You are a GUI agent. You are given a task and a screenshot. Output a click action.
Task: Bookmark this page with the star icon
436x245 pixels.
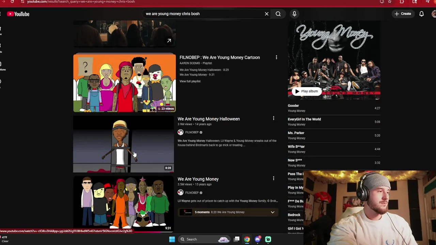390,2
